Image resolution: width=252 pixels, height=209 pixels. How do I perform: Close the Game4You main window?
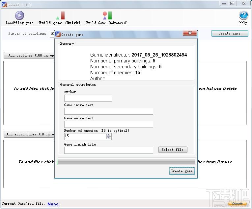243,4
